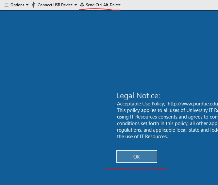Click the hamburger icon beside Options

click(x=6, y=5)
